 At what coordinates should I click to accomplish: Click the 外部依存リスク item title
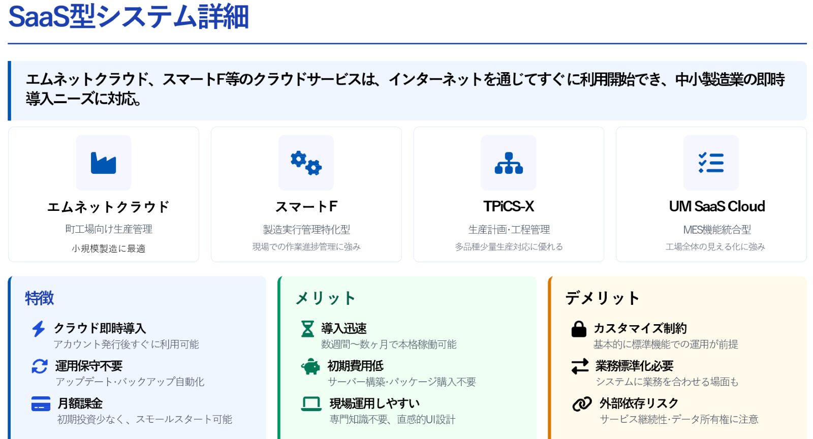click(x=639, y=403)
